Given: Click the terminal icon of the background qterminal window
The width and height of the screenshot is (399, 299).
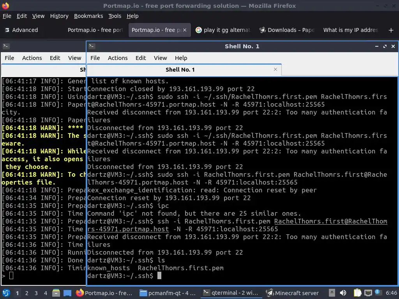Looking at the screenshot, I should [6, 46].
